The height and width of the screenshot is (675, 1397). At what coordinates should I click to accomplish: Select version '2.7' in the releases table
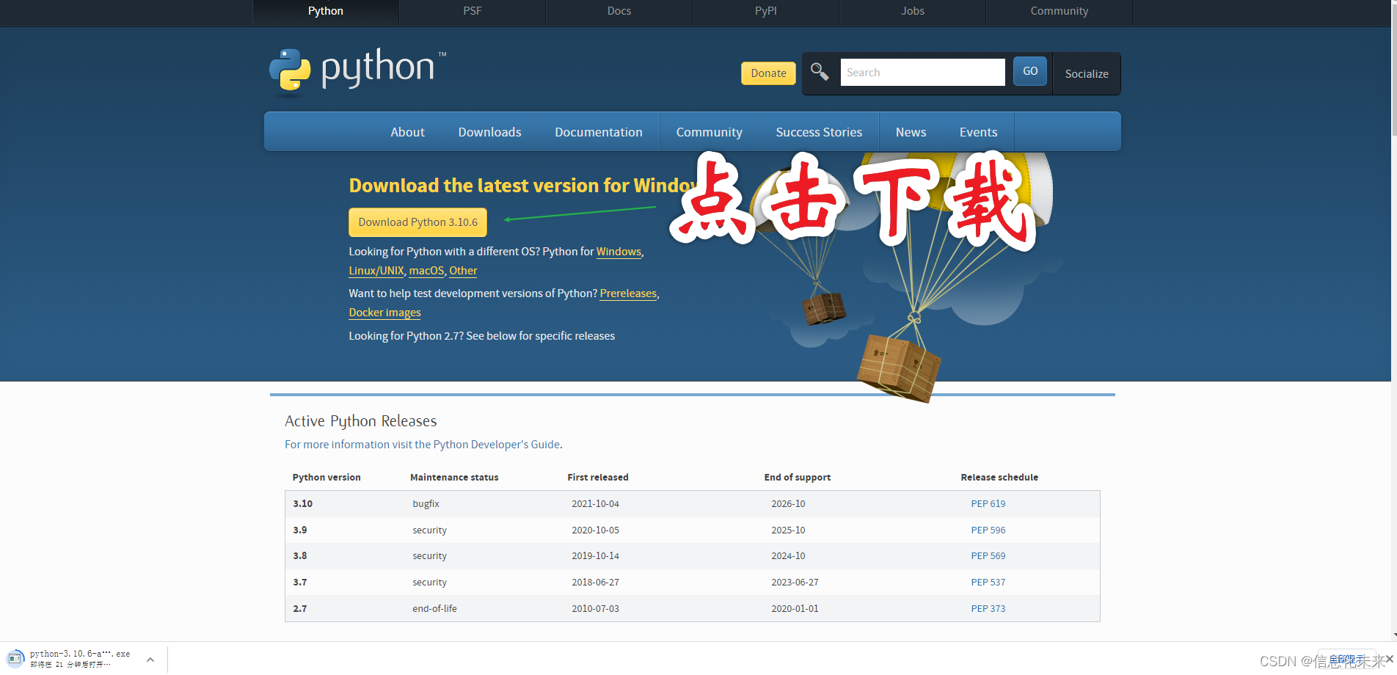[300, 609]
